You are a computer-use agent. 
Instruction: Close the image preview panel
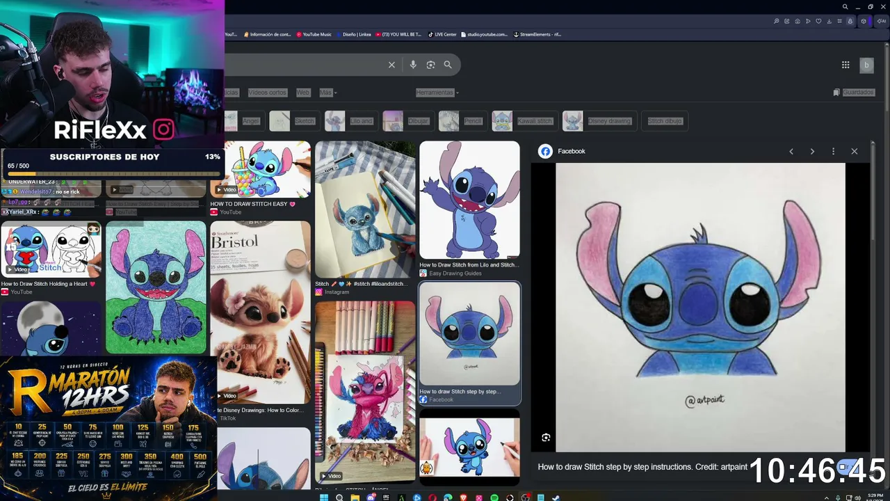click(855, 151)
